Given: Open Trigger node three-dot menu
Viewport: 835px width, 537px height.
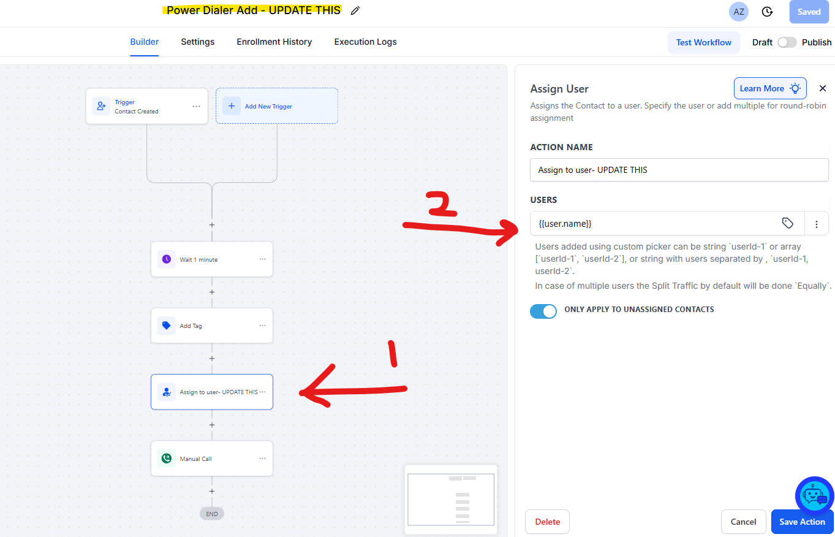Looking at the screenshot, I should click(x=196, y=106).
